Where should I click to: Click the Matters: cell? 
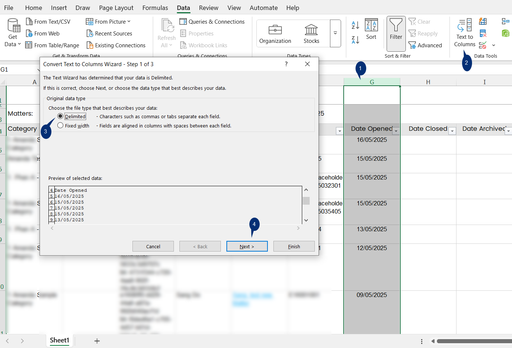20,114
